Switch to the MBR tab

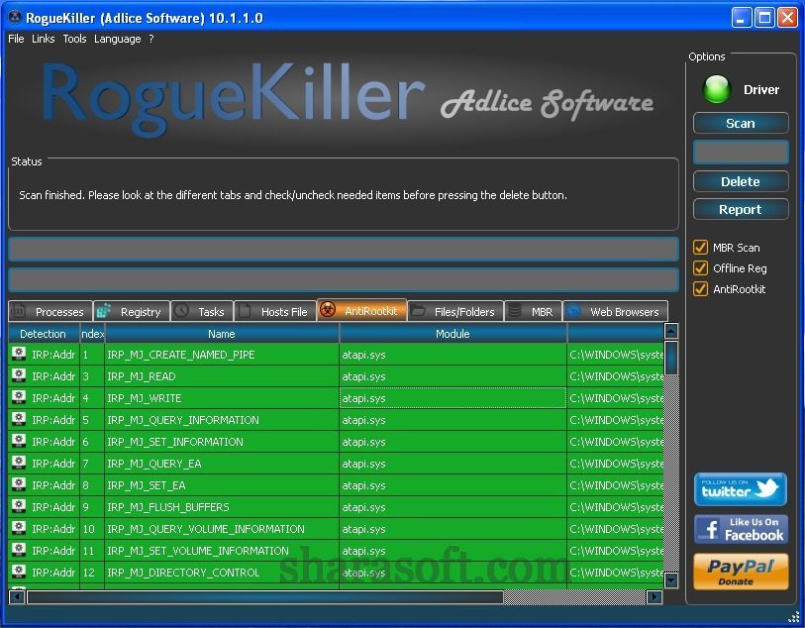534,312
